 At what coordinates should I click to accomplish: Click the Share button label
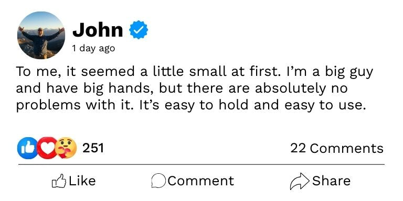tap(331, 181)
